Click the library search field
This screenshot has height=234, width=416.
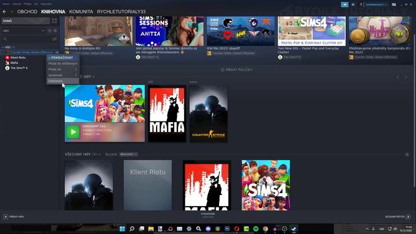27,39
